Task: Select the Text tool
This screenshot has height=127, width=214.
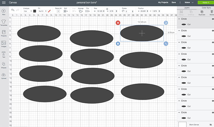Action: 3,54
